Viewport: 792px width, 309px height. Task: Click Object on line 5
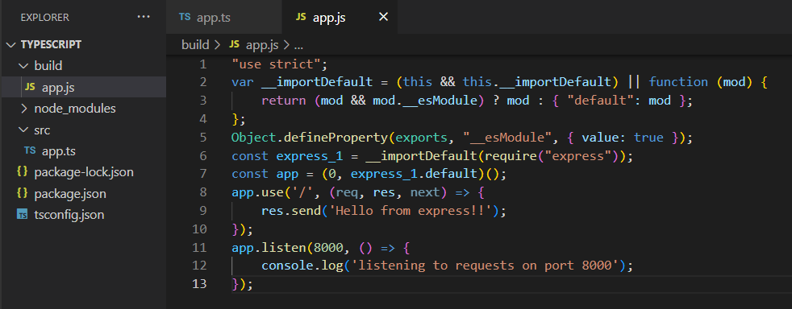[x=254, y=137]
